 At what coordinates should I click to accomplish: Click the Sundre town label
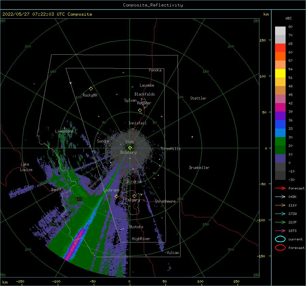point(103,141)
